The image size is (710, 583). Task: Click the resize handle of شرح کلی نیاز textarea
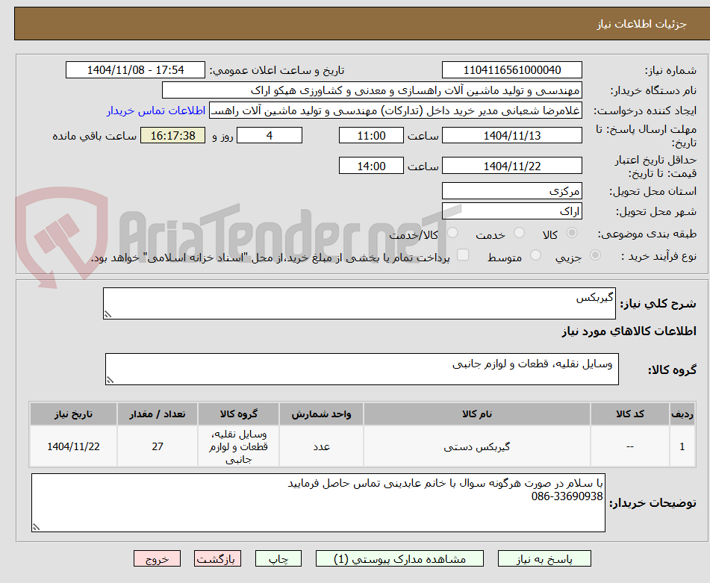click(x=108, y=314)
